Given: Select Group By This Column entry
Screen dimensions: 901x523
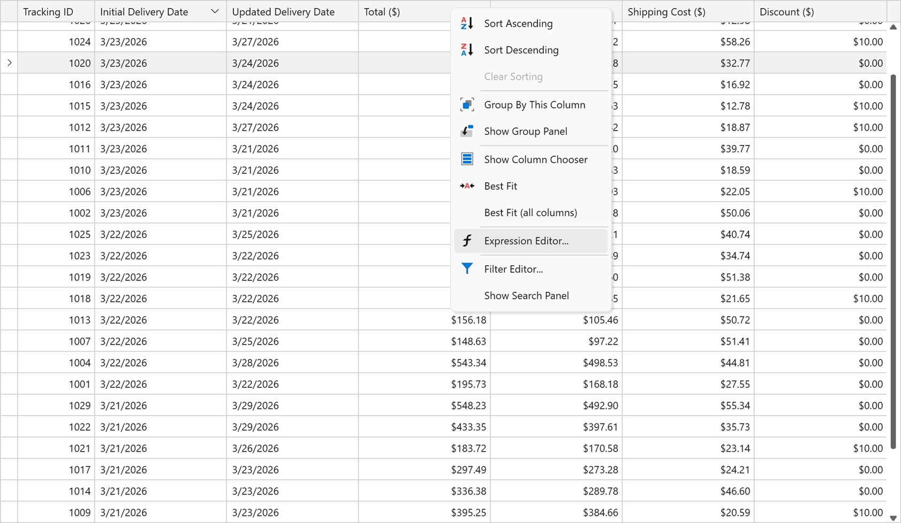Looking at the screenshot, I should tap(531, 105).
